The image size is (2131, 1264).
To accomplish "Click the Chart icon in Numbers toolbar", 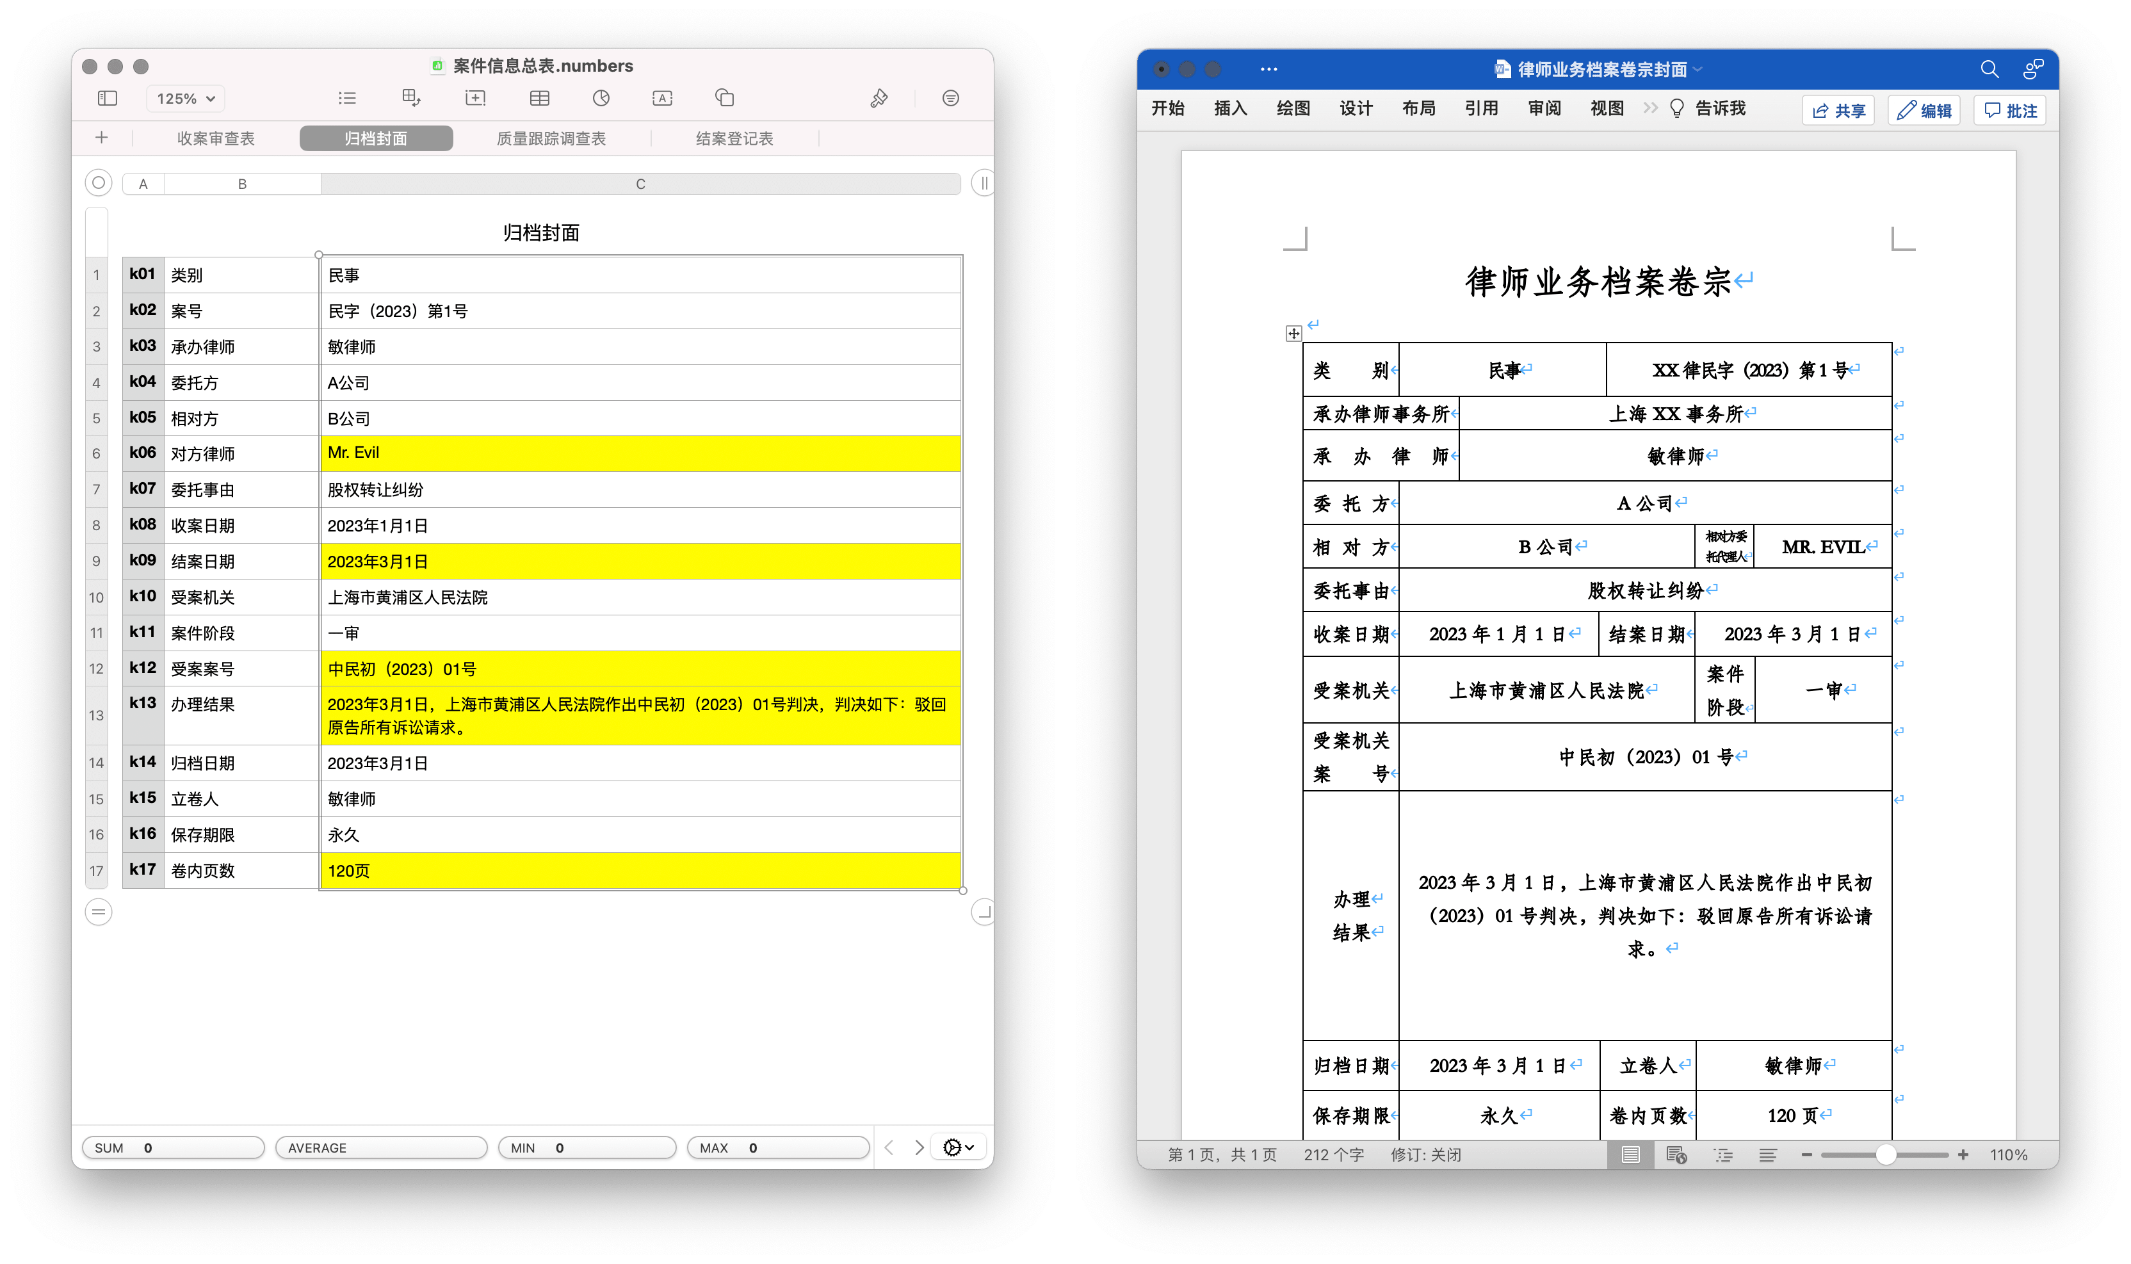I will [x=601, y=98].
